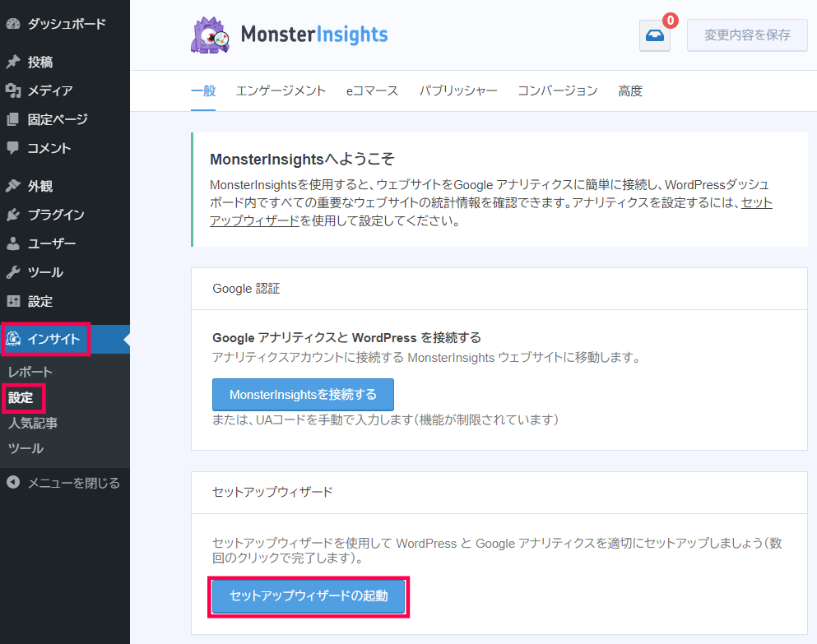Open プラグイン in the sidebar
The width and height of the screenshot is (817, 644).
coord(56,215)
